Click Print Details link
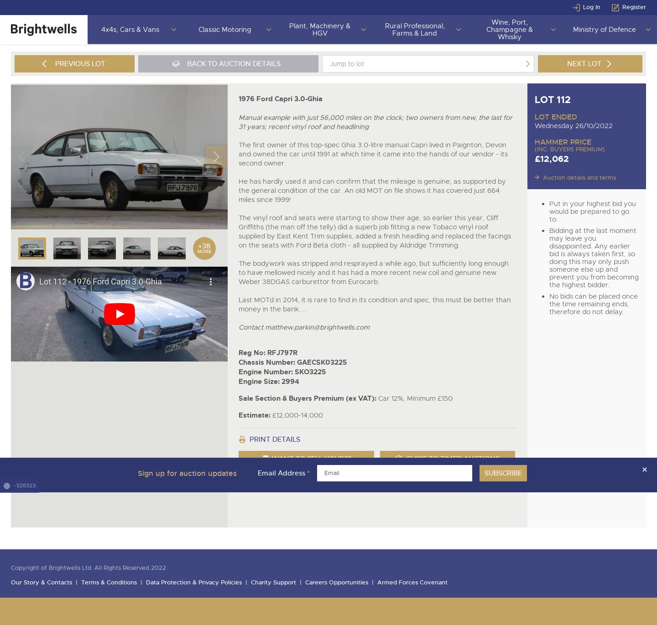Screen dimensions: 657x625 tap(275, 439)
